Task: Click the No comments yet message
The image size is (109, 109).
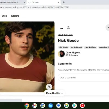Action: click(83, 70)
